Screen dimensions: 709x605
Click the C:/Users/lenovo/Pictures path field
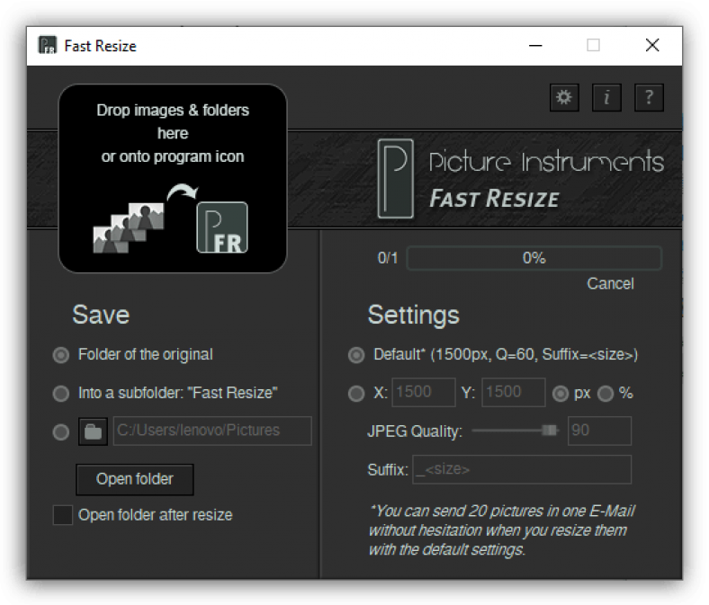pyautogui.click(x=212, y=431)
